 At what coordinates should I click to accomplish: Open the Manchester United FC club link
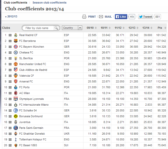pos(33,64)
